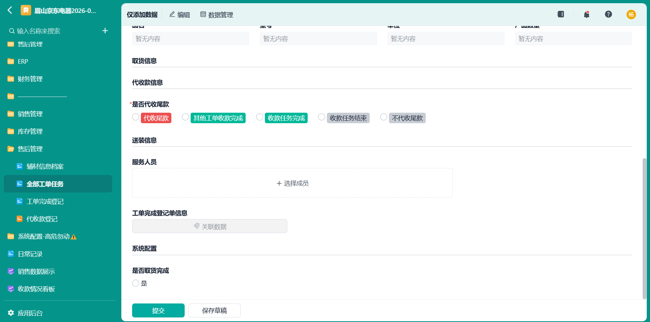This screenshot has width=650, height=322.
Task: Click the 全部工单任务 form icon
Action: (20, 184)
